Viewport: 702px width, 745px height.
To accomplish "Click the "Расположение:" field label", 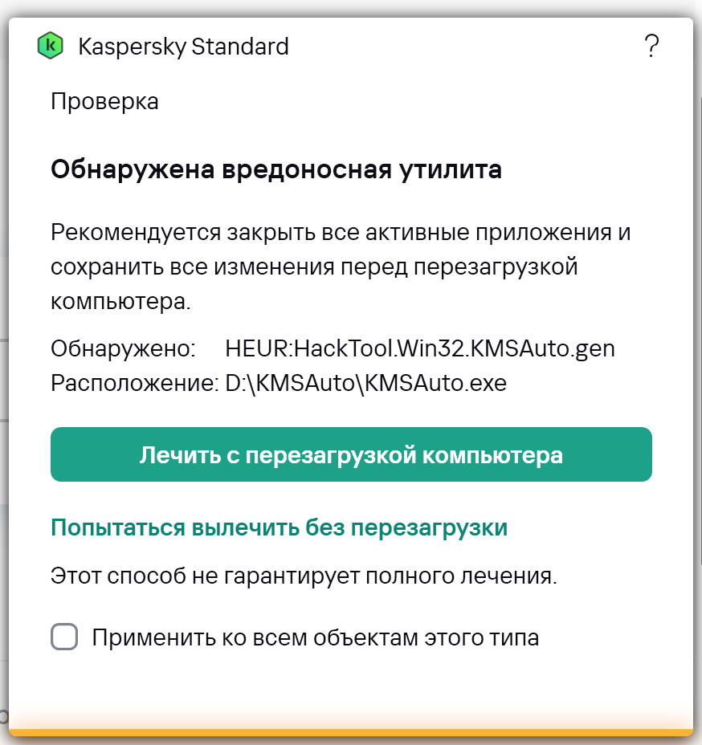I will 134,383.
